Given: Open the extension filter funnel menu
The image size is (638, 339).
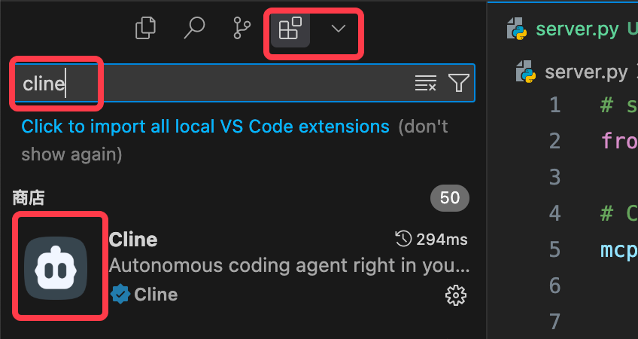Looking at the screenshot, I should [x=459, y=83].
